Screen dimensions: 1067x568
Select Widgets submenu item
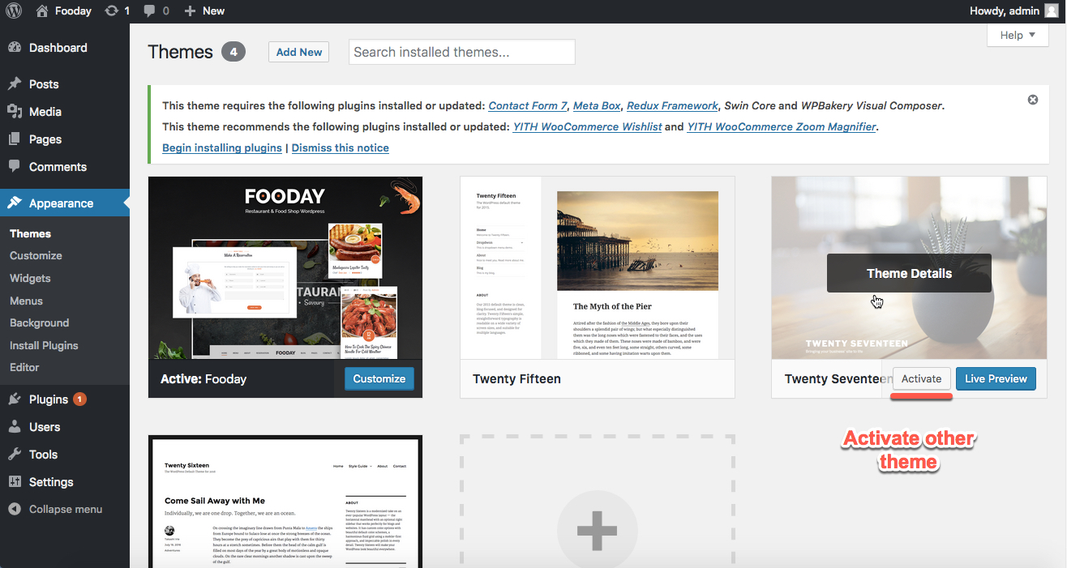click(30, 278)
